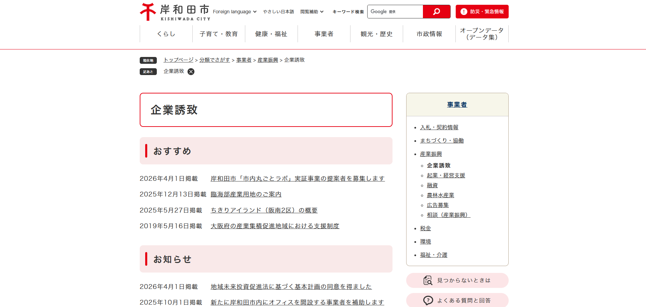The height and width of the screenshot is (307, 646).
Task: Open ちきりアイランド(阪南2区)の概要 link
Action: tap(264, 210)
